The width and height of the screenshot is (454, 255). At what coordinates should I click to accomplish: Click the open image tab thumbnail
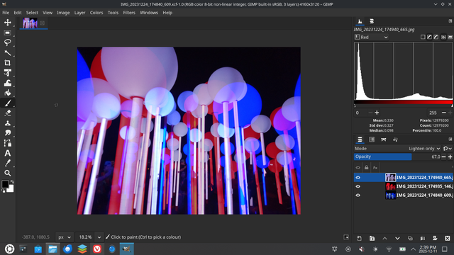click(30, 23)
